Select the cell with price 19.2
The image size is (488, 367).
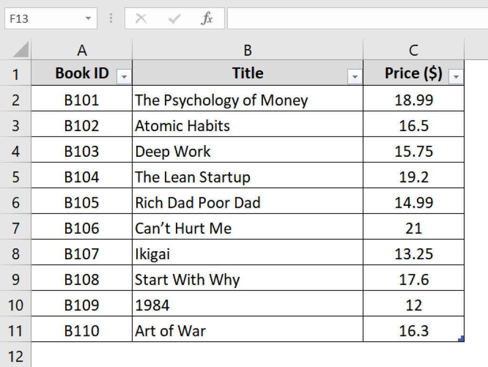pyautogui.click(x=413, y=176)
